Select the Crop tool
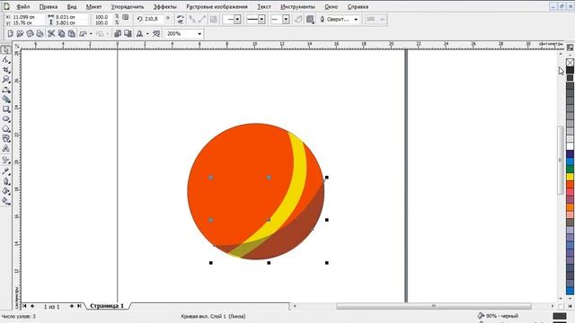This screenshot has width=575, height=323. [x=6, y=70]
